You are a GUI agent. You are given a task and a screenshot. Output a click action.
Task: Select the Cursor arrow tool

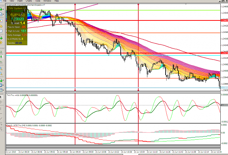(x=1, y=97)
